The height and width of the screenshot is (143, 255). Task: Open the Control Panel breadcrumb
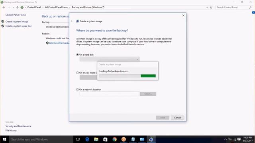click(x=34, y=7)
